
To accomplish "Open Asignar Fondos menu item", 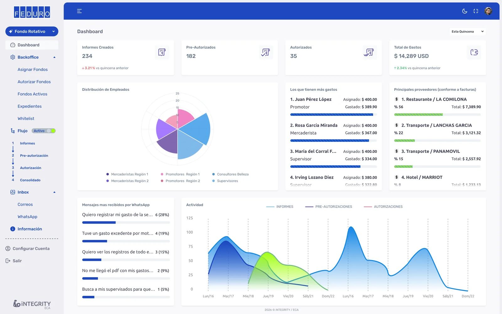I will (x=33, y=69).
